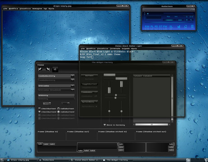
Task: Click the third toolbar icon in Widget Factory
Action: (x=55, y=69)
